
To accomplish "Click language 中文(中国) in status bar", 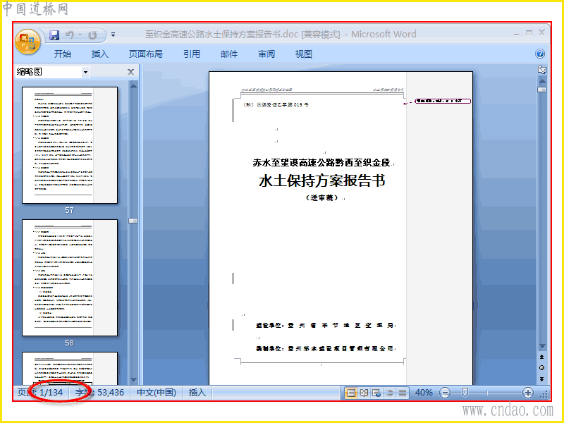I will coord(157,393).
